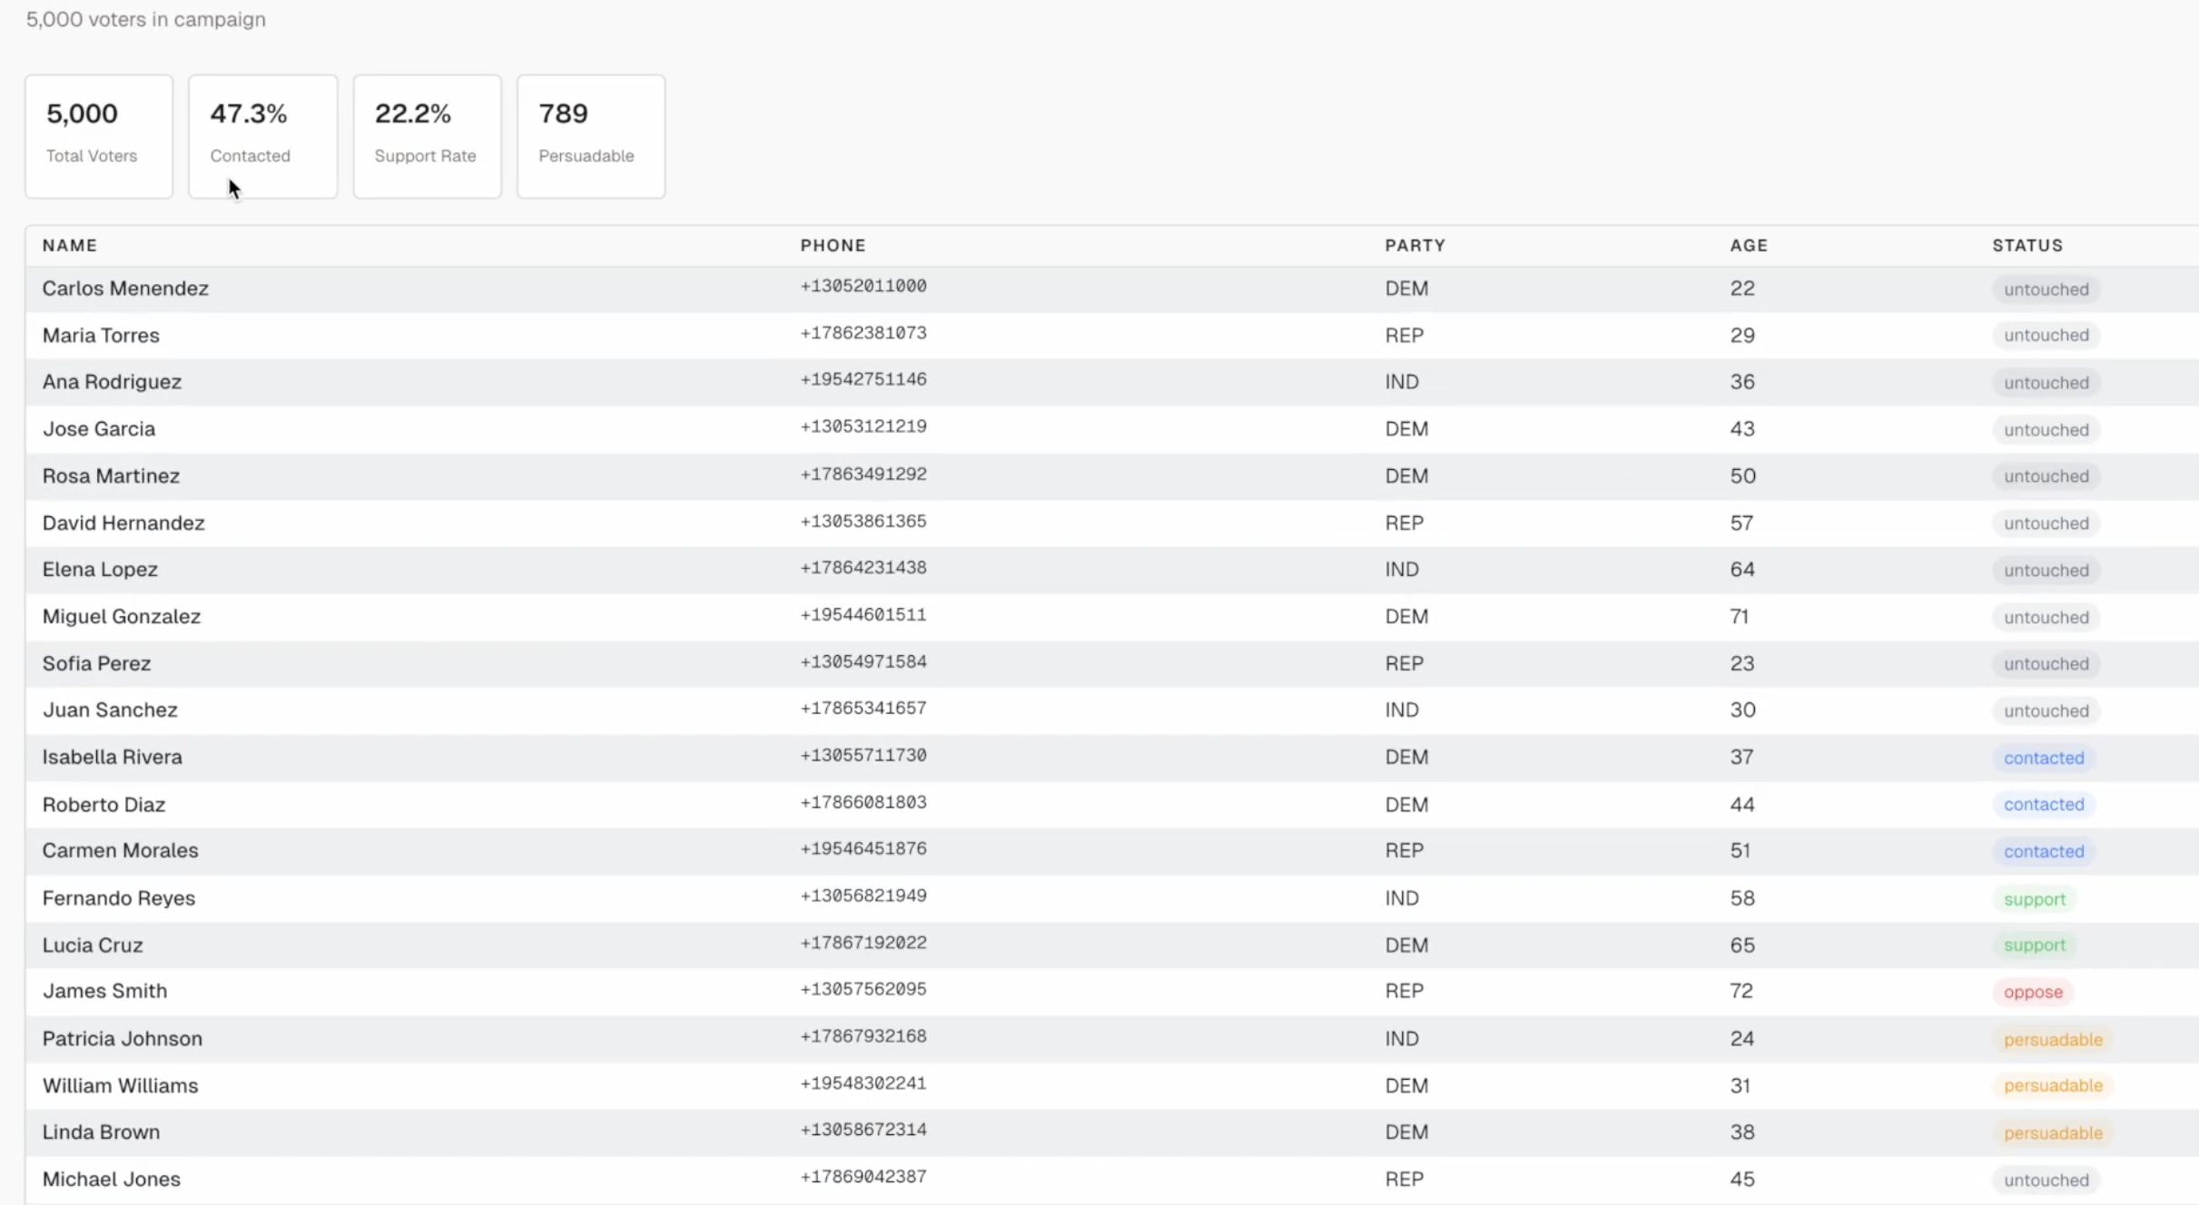The width and height of the screenshot is (2199, 1205).
Task: Sort voters by AGE column header
Action: click(1748, 245)
